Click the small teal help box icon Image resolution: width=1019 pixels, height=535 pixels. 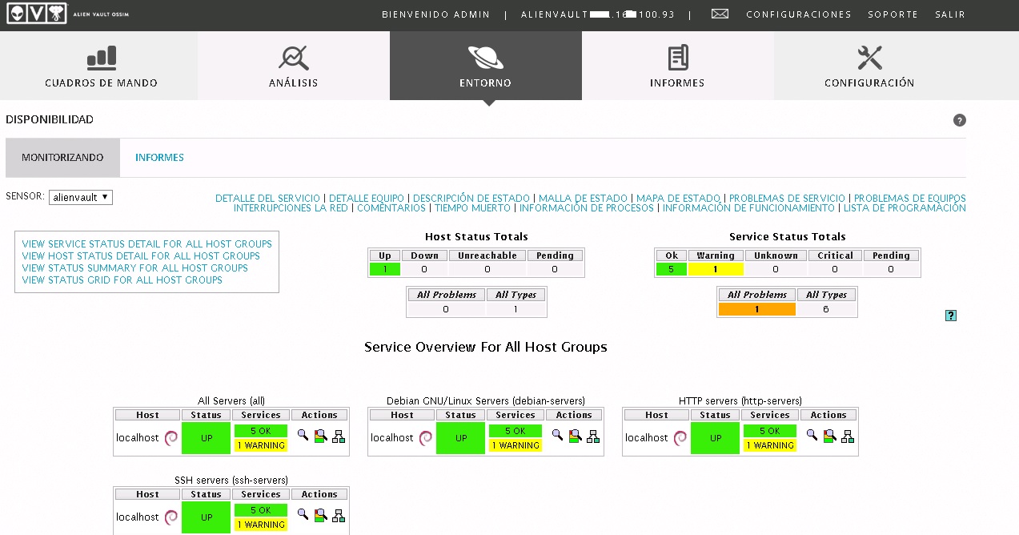[950, 316]
